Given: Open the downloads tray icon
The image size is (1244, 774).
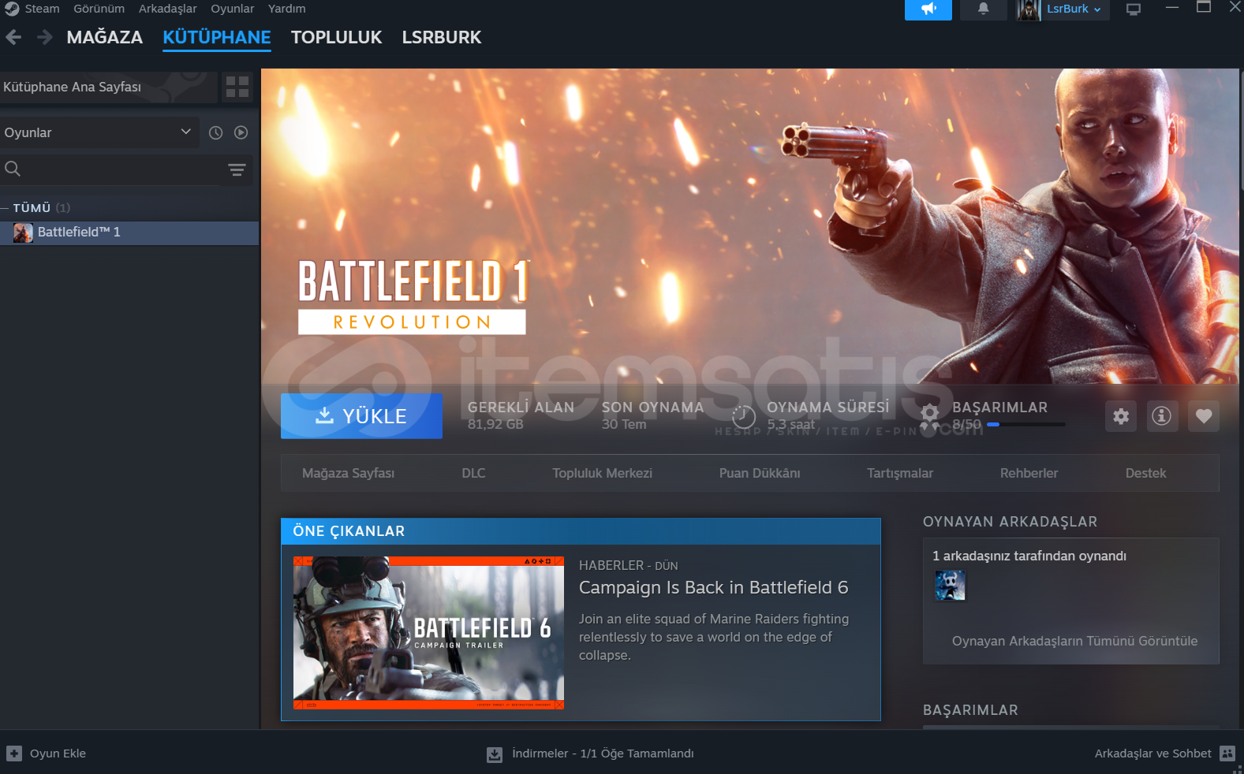Looking at the screenshot, I should coord(495,754).
